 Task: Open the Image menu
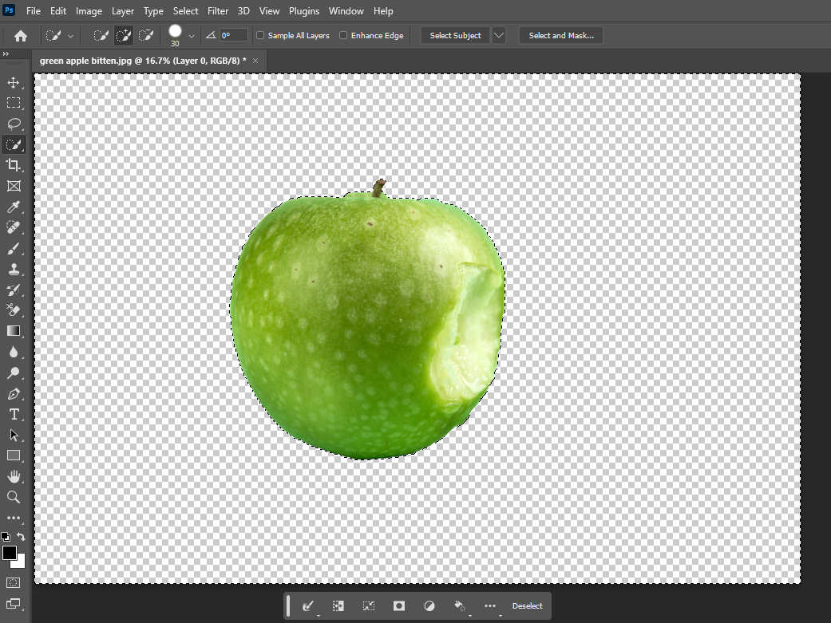point(89,11)
